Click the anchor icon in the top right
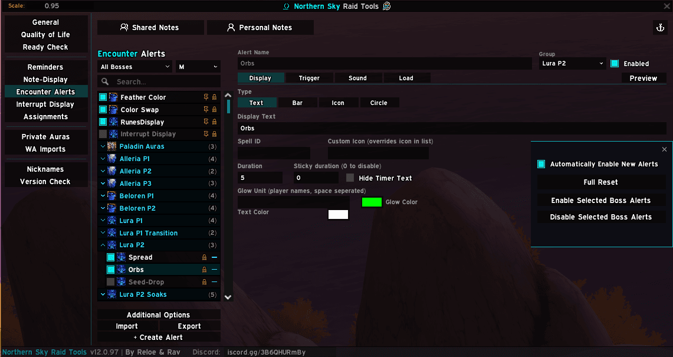This screenshot has height=357, width=673. pos(660,28)
